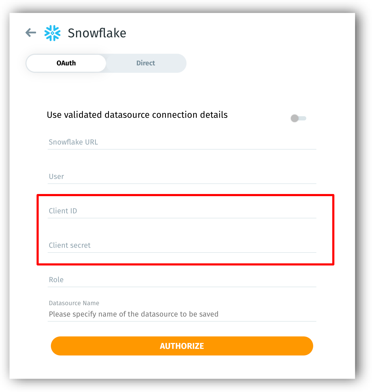Click the back arrow icon
This screenshot has width=372, height=392.
click(31, 33)
